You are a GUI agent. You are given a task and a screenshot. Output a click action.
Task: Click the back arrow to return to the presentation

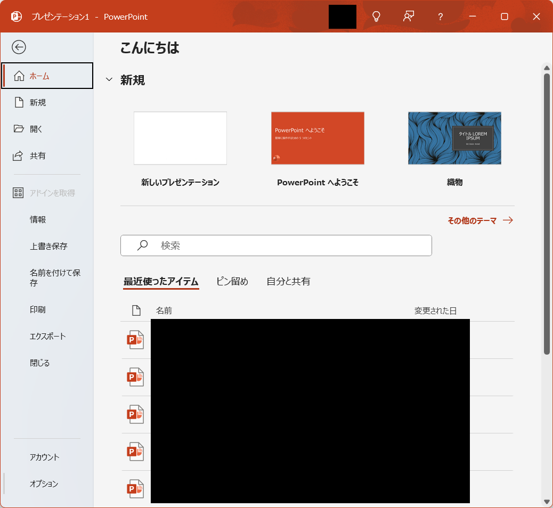19,47
